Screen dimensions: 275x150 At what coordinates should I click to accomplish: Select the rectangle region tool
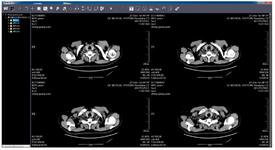(138, 8)
